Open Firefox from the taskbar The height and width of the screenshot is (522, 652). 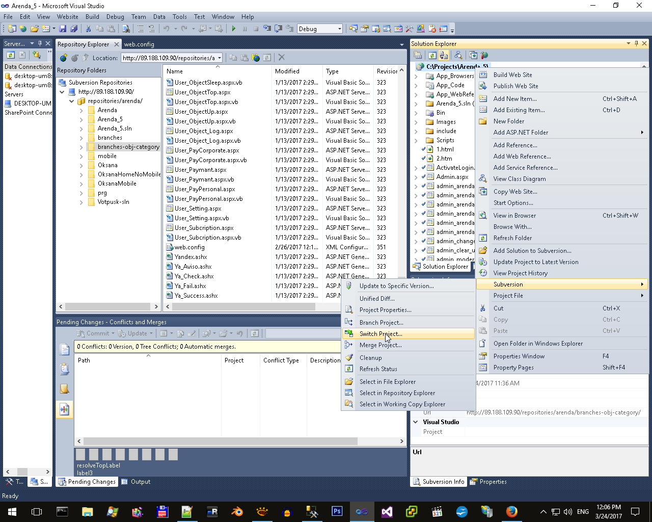point(511,511)
